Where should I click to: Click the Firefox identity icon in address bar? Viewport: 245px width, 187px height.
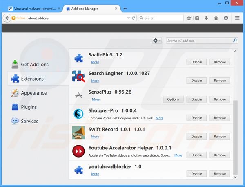click(13, 18)
